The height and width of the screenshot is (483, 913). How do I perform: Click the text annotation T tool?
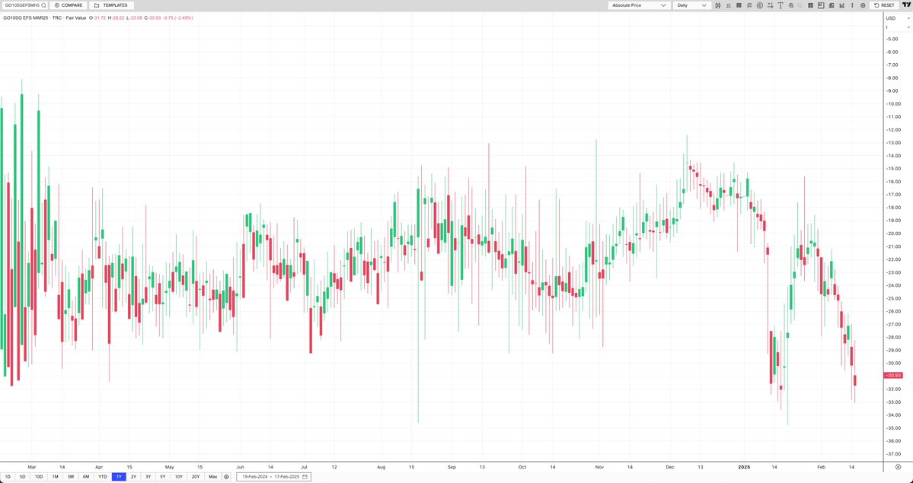[x=781, y=5]
